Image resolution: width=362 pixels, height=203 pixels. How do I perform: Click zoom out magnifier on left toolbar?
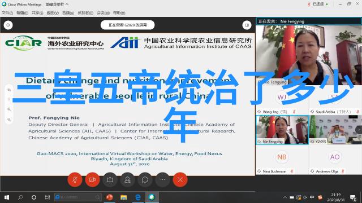click(x=9, y=120)
